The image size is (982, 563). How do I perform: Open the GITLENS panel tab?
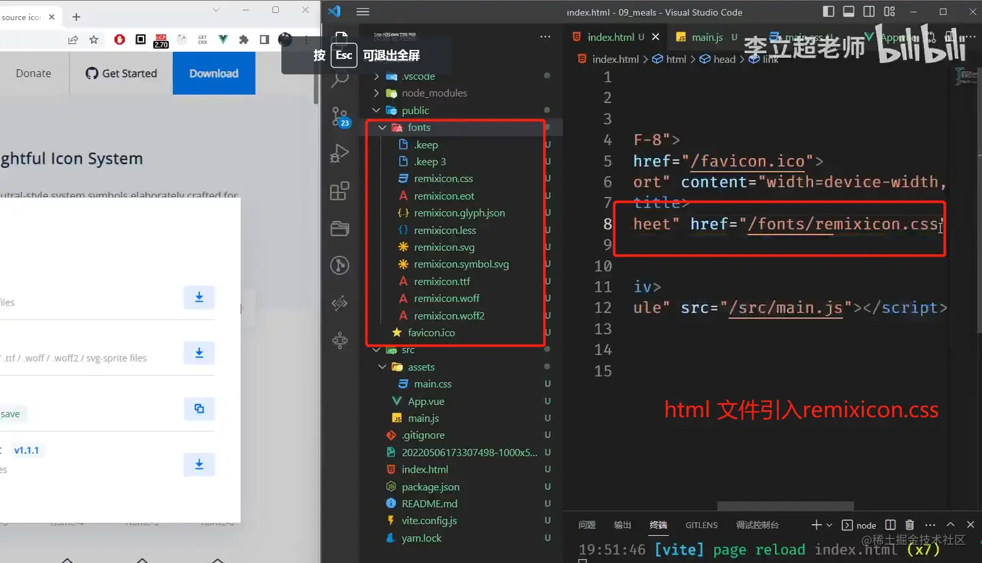pos(701,525)
